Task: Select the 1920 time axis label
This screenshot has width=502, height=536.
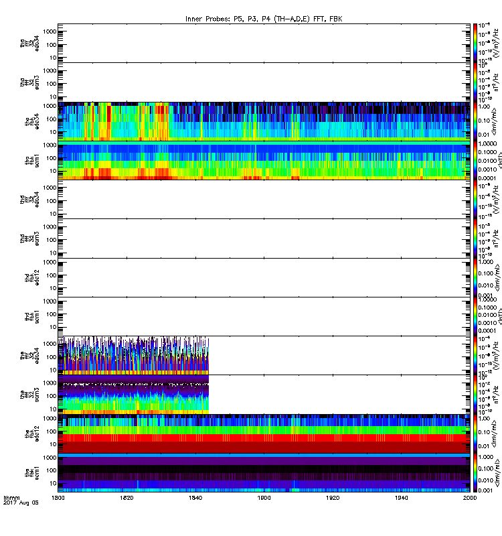Action: (333, 498)
